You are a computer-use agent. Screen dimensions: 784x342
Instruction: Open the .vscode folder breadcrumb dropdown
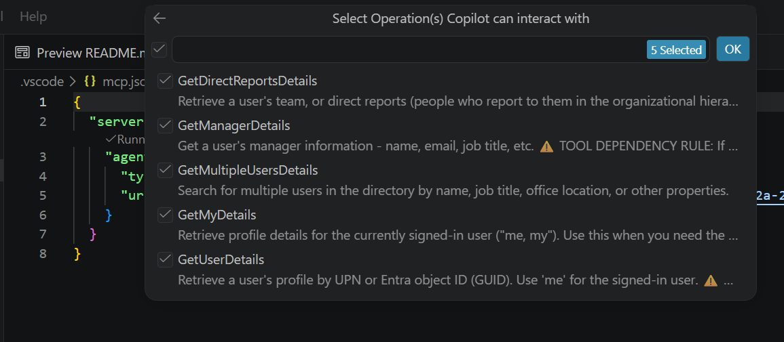click(x=41, y=81)
